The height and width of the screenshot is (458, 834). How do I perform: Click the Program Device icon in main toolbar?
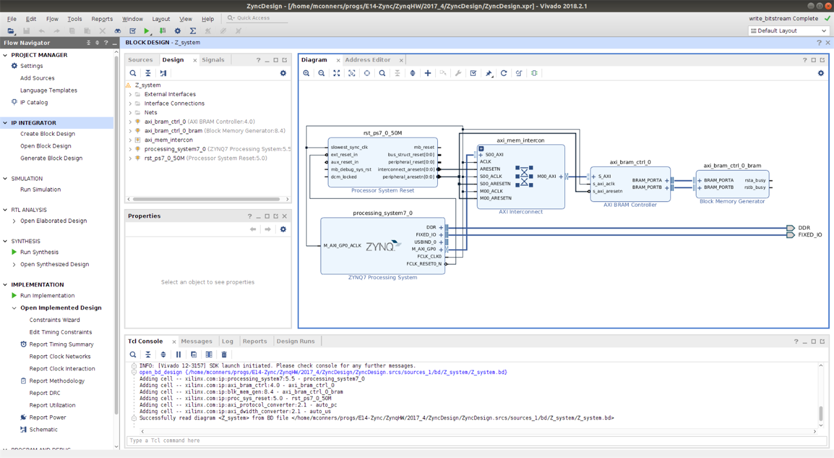pyautogui.click(x=163, y=31)
